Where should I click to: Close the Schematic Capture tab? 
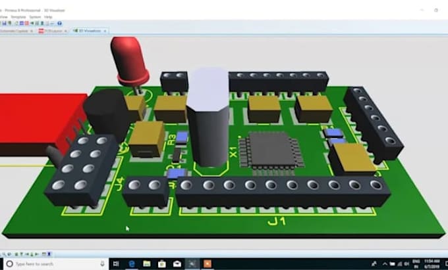pos(32,31)
